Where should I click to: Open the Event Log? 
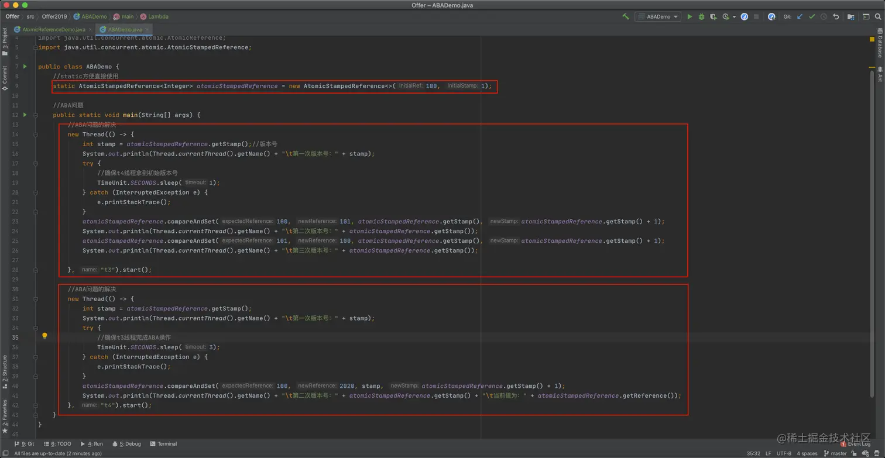tap(855, 444)
